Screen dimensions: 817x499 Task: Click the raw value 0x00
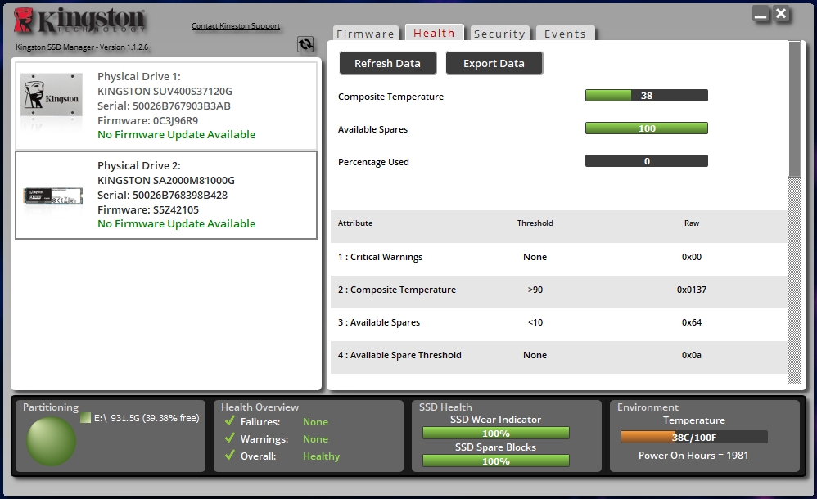click(692, 257)
